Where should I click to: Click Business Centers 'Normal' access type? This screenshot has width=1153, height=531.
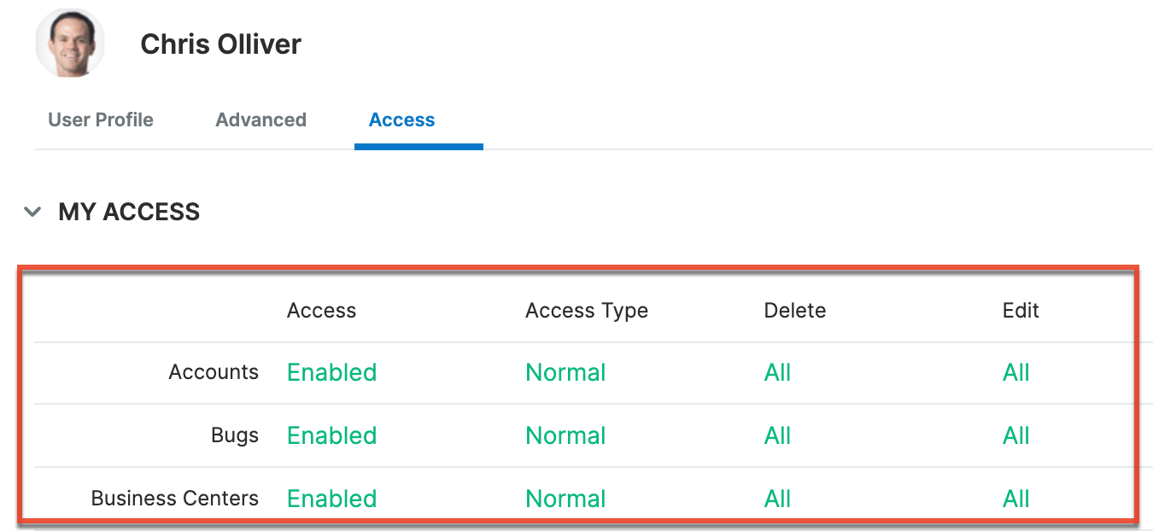tap(565, 499)
